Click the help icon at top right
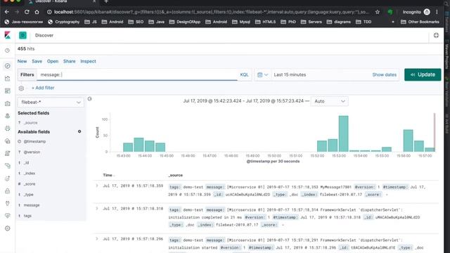 [x=436, y=35]
